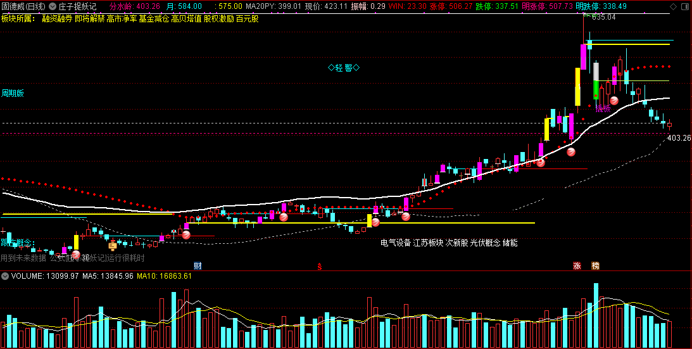Viewport: 692px width, 349px height.
Task: Select the 百元股 sector tag
Action: [x=247, y=18]
